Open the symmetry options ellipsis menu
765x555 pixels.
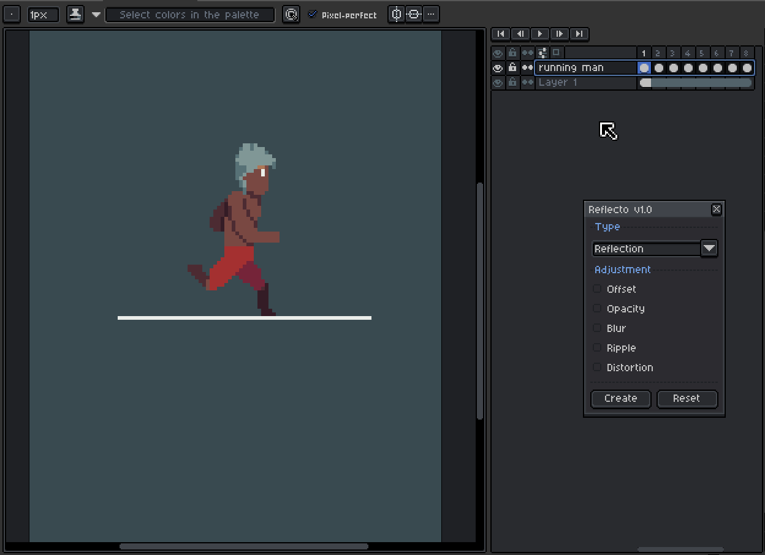(x=432, y=14)
